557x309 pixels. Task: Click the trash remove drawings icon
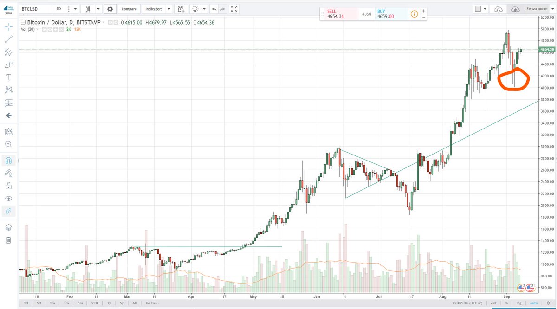(8, 240)
